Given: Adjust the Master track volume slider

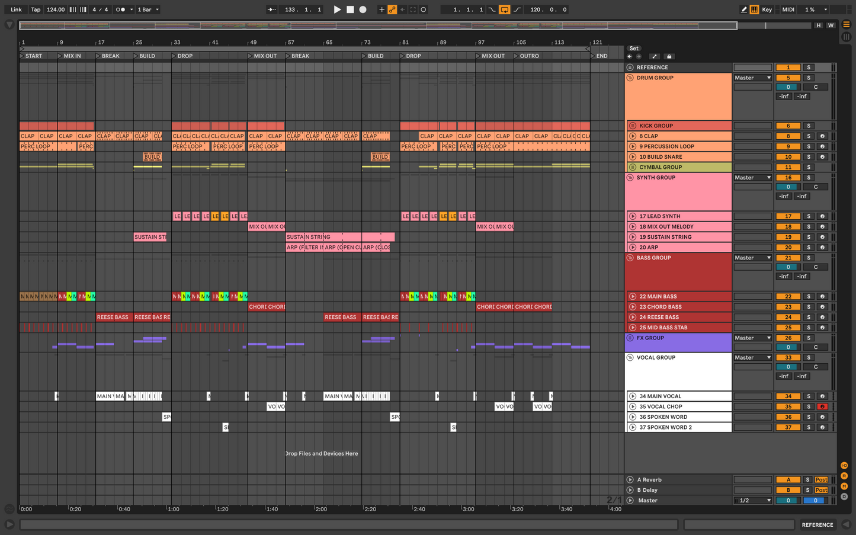Looking at the screenshot, I should point(788,501).
